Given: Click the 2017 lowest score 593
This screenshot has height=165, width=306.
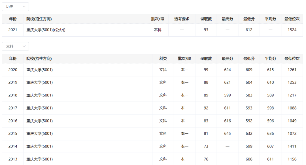Looking at the screenshot, I should [249, 108].
